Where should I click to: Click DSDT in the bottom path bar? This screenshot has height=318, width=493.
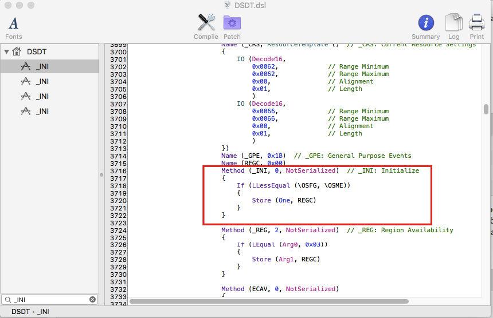click(20, 312)
